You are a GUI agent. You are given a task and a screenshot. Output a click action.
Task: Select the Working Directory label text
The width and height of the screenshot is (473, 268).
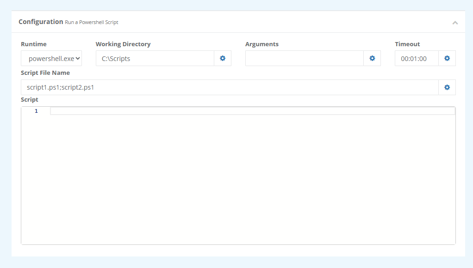point(123,44)
